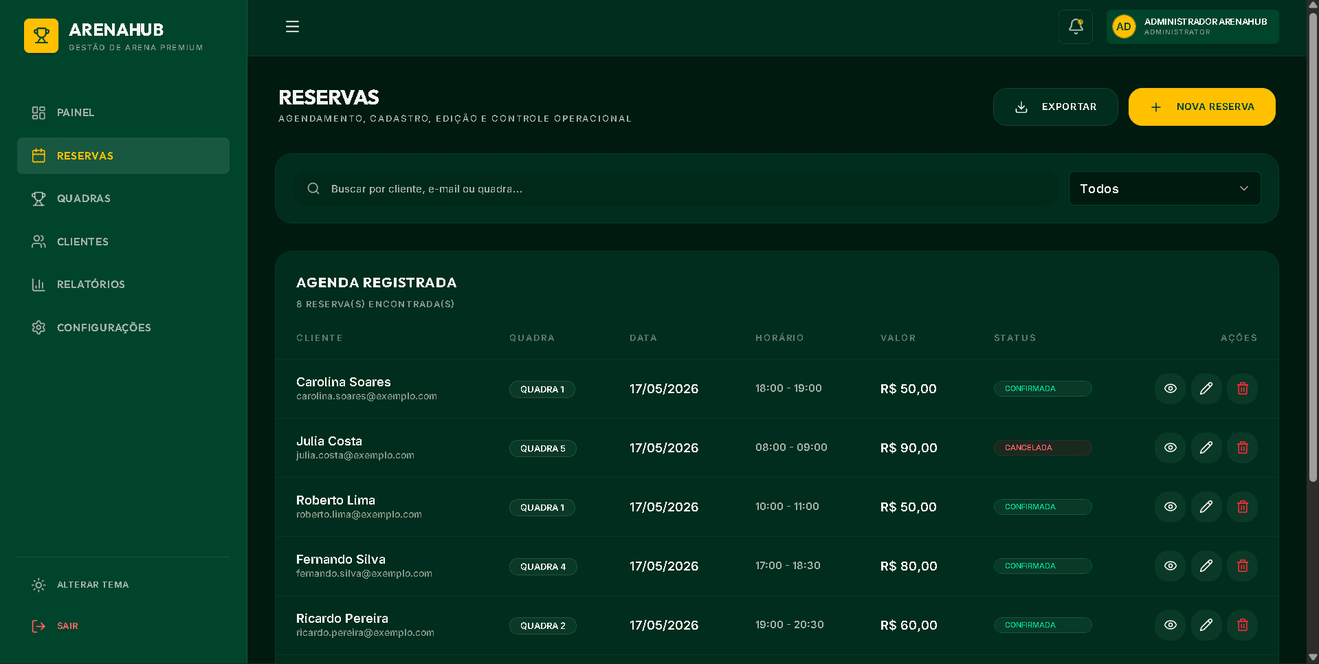This screenshot has width=1319, height=664.
Task: Click the 17:00 - 18:30 time slot
Action: (x=788, y=566)
